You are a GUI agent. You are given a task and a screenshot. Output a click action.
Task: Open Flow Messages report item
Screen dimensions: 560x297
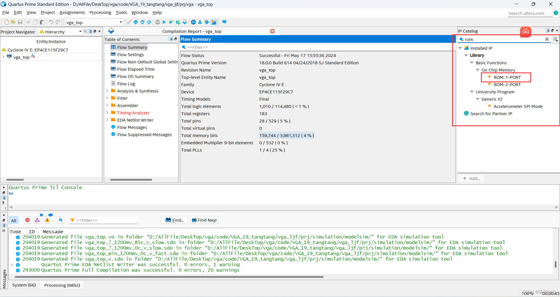point(132,127)
